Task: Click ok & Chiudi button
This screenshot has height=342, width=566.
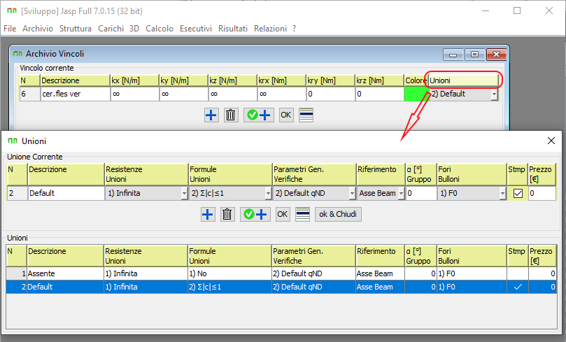Action: 338,214
